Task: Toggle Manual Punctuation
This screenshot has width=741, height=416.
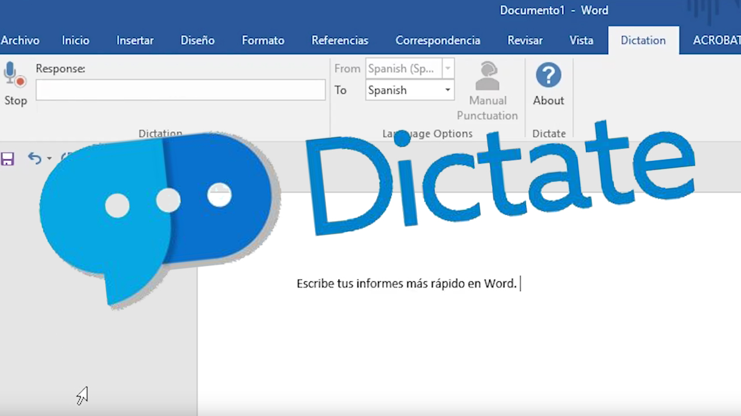Action: coord(487,91)
